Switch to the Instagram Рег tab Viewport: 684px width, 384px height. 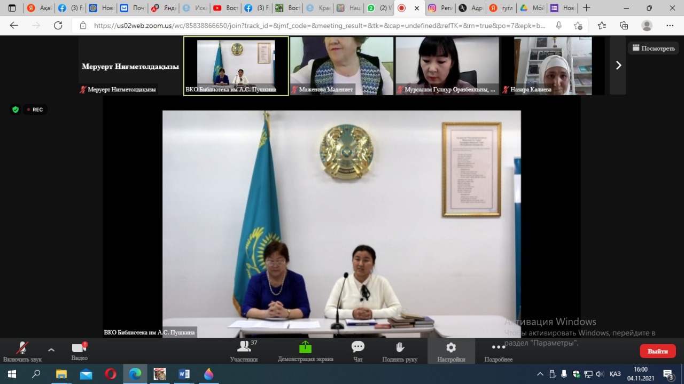click(441, 8)
